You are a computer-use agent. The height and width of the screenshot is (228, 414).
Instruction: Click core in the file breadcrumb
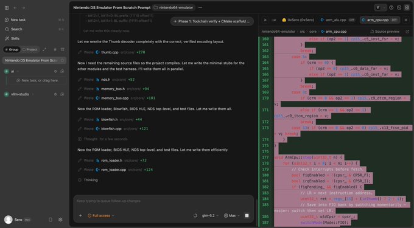pyautogui.click(x=313, y=32)
